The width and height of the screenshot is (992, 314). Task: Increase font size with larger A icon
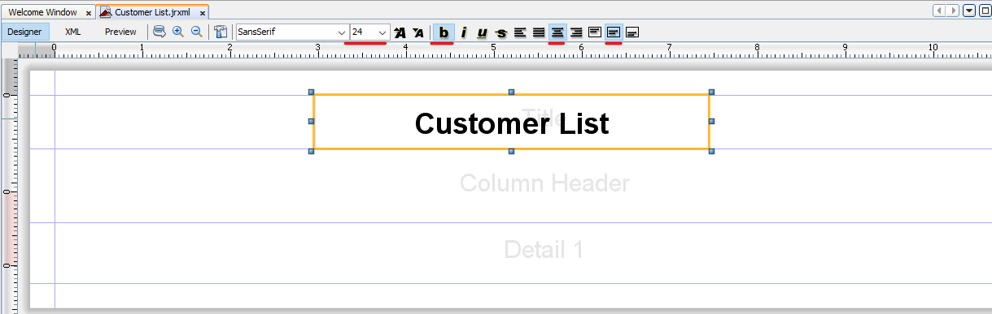400,32
